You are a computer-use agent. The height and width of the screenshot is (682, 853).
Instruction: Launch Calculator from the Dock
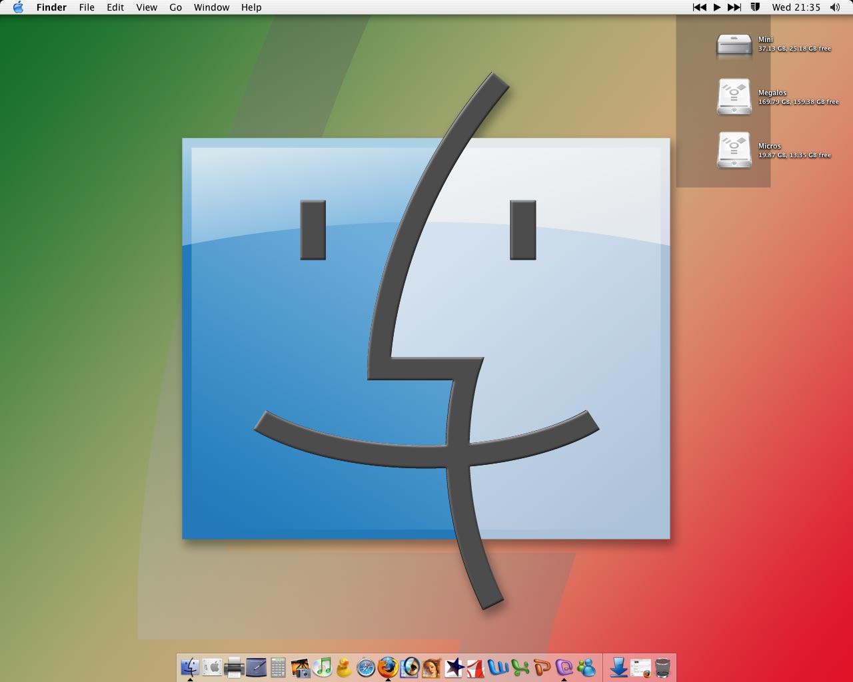279,667
